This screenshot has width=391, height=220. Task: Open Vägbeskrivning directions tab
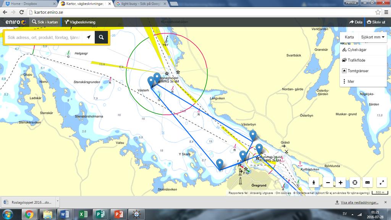click(x=80, y=22)
